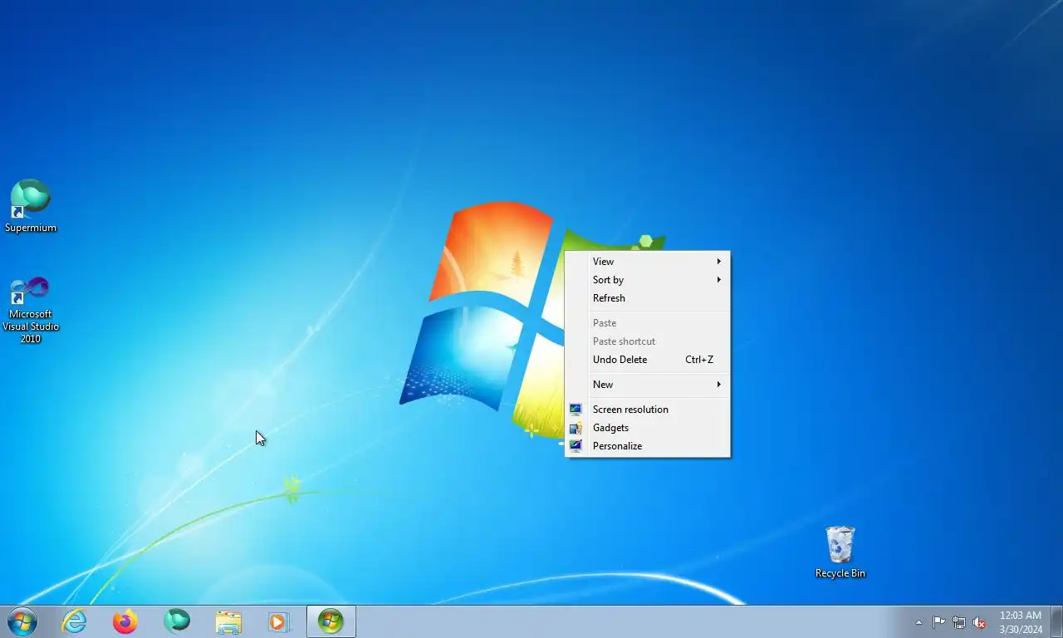Open Gadgets from the context menu

(x=648, y=428)
